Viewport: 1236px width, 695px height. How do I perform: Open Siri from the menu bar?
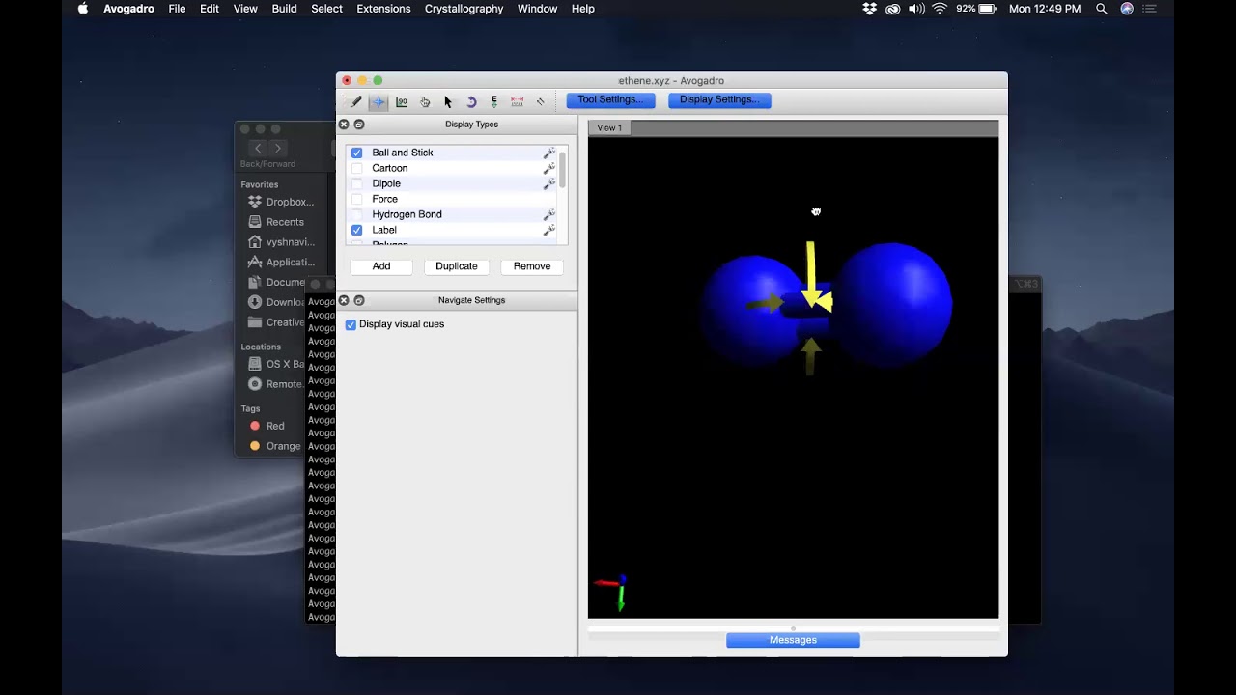(x=1127, y=9)
